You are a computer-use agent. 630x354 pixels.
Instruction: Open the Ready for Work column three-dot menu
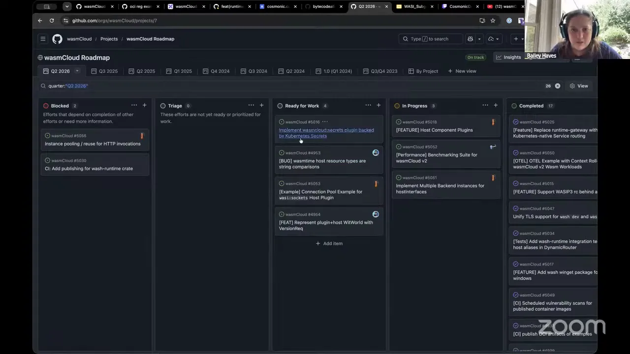(368, 105)
